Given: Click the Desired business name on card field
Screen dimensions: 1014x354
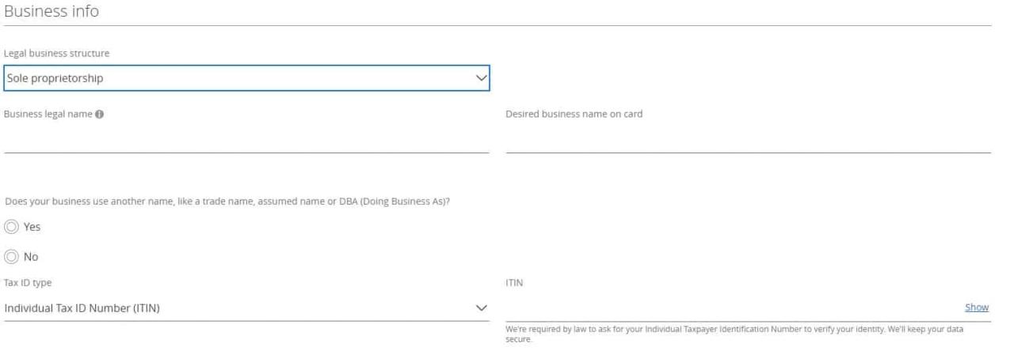Looking at the screenshot, I should point(748,141).
